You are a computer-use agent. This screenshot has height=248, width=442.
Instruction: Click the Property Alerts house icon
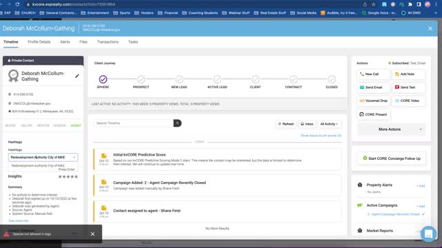360,185
